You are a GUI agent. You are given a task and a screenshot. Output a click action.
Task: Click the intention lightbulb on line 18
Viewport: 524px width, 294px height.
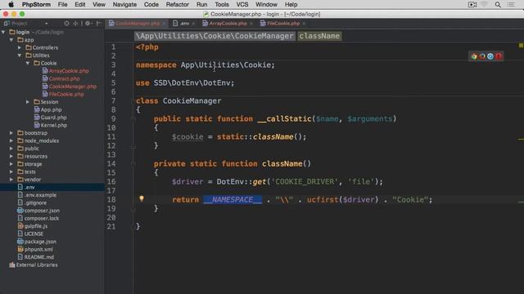pos(142,198)
